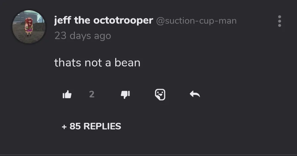This screenshot has width=297, height=156.
Task: Click the word jeff in the username
Action: coord(63,21)
